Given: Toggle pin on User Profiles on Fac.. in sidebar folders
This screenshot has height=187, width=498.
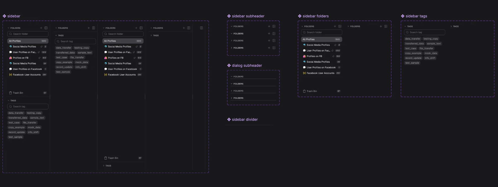Looking at the screenshot, I should coord(333,51).
